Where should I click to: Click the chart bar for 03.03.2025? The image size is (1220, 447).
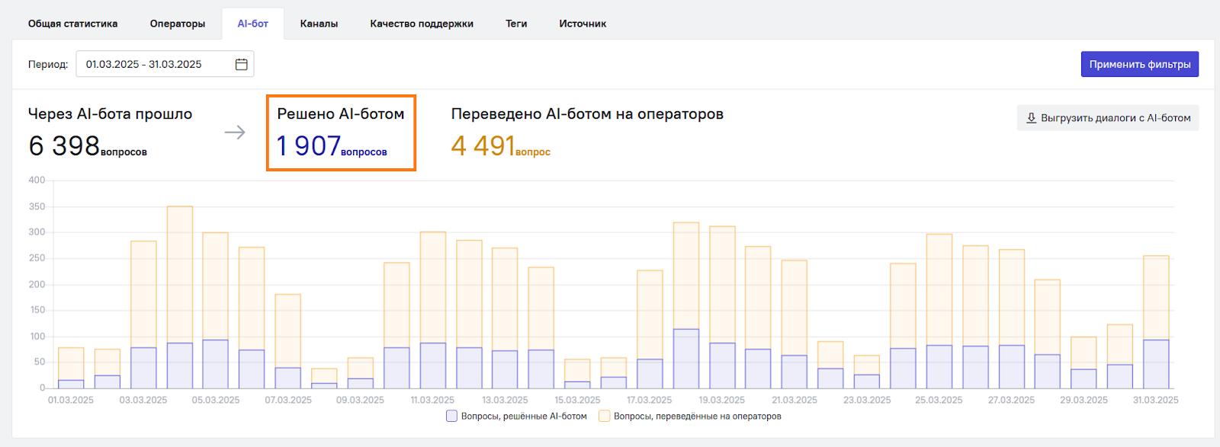[143, 315]
